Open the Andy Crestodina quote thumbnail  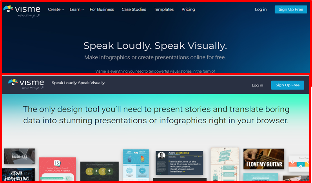click(179, 162)
